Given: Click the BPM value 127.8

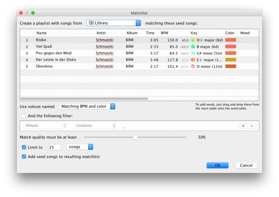Looking at the screenshot, I should point(173,60).
